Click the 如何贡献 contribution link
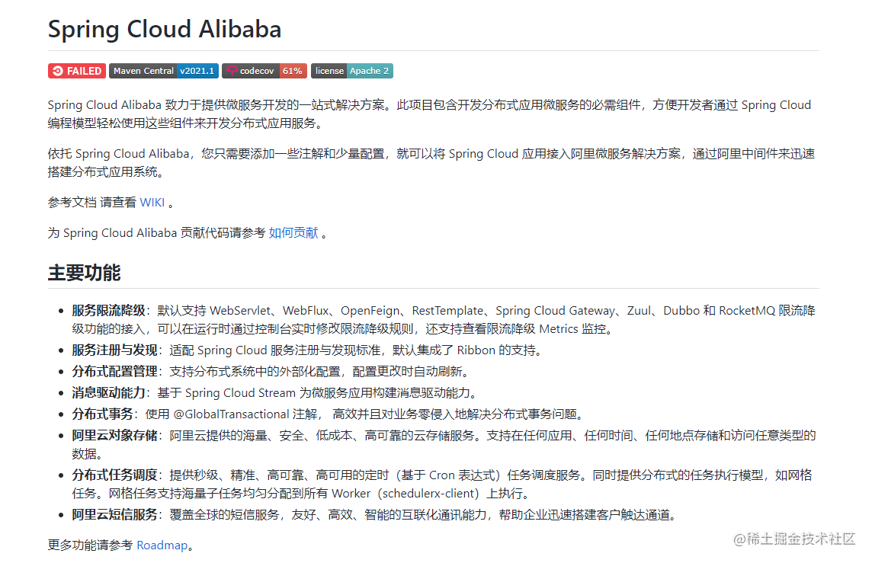This screenshot has width=872, height=563. [293, 232]
